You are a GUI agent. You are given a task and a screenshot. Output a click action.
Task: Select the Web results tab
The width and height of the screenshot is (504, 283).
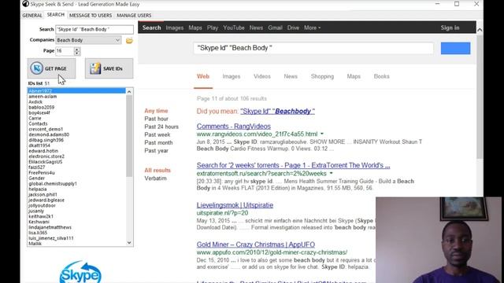pyautogui.click(x=203, y=76)
